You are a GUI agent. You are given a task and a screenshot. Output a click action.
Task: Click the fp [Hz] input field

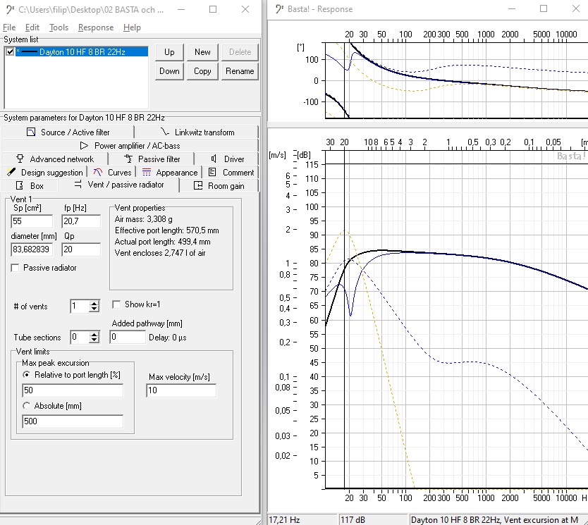pyautogui.click(x=81, y=221)
